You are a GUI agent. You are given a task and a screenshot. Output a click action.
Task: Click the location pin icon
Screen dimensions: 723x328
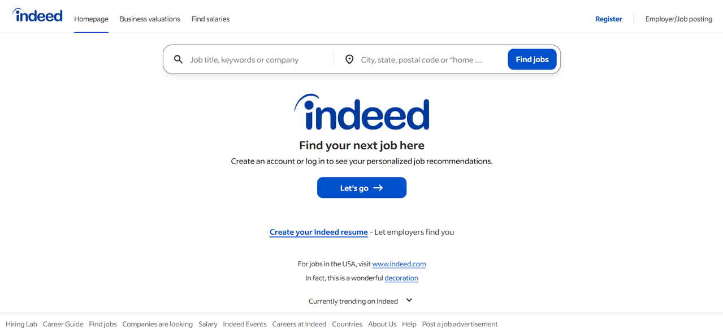(x=349, y=59)
